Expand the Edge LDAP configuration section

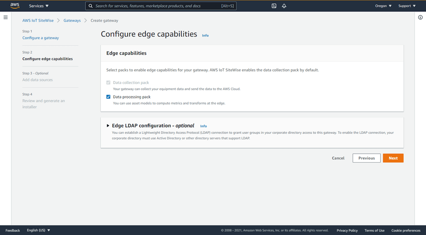click(108, 126)
